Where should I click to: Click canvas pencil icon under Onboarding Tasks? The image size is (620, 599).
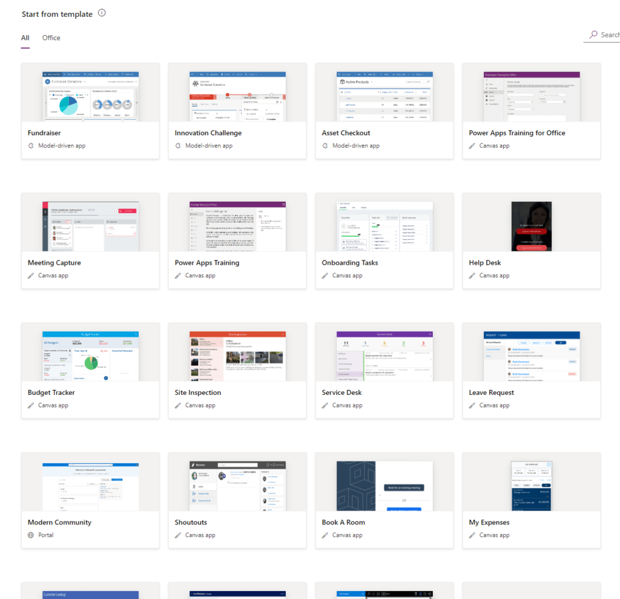[325, 276]
